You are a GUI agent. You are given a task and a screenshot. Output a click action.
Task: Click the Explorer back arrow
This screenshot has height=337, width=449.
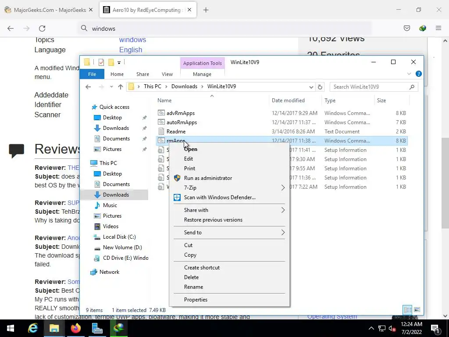coord(88,87)
